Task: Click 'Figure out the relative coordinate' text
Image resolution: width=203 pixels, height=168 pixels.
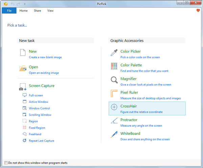Action: 141,112
